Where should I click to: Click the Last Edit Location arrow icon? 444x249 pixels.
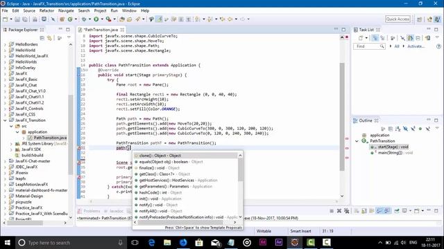click(x=223, y=19)
